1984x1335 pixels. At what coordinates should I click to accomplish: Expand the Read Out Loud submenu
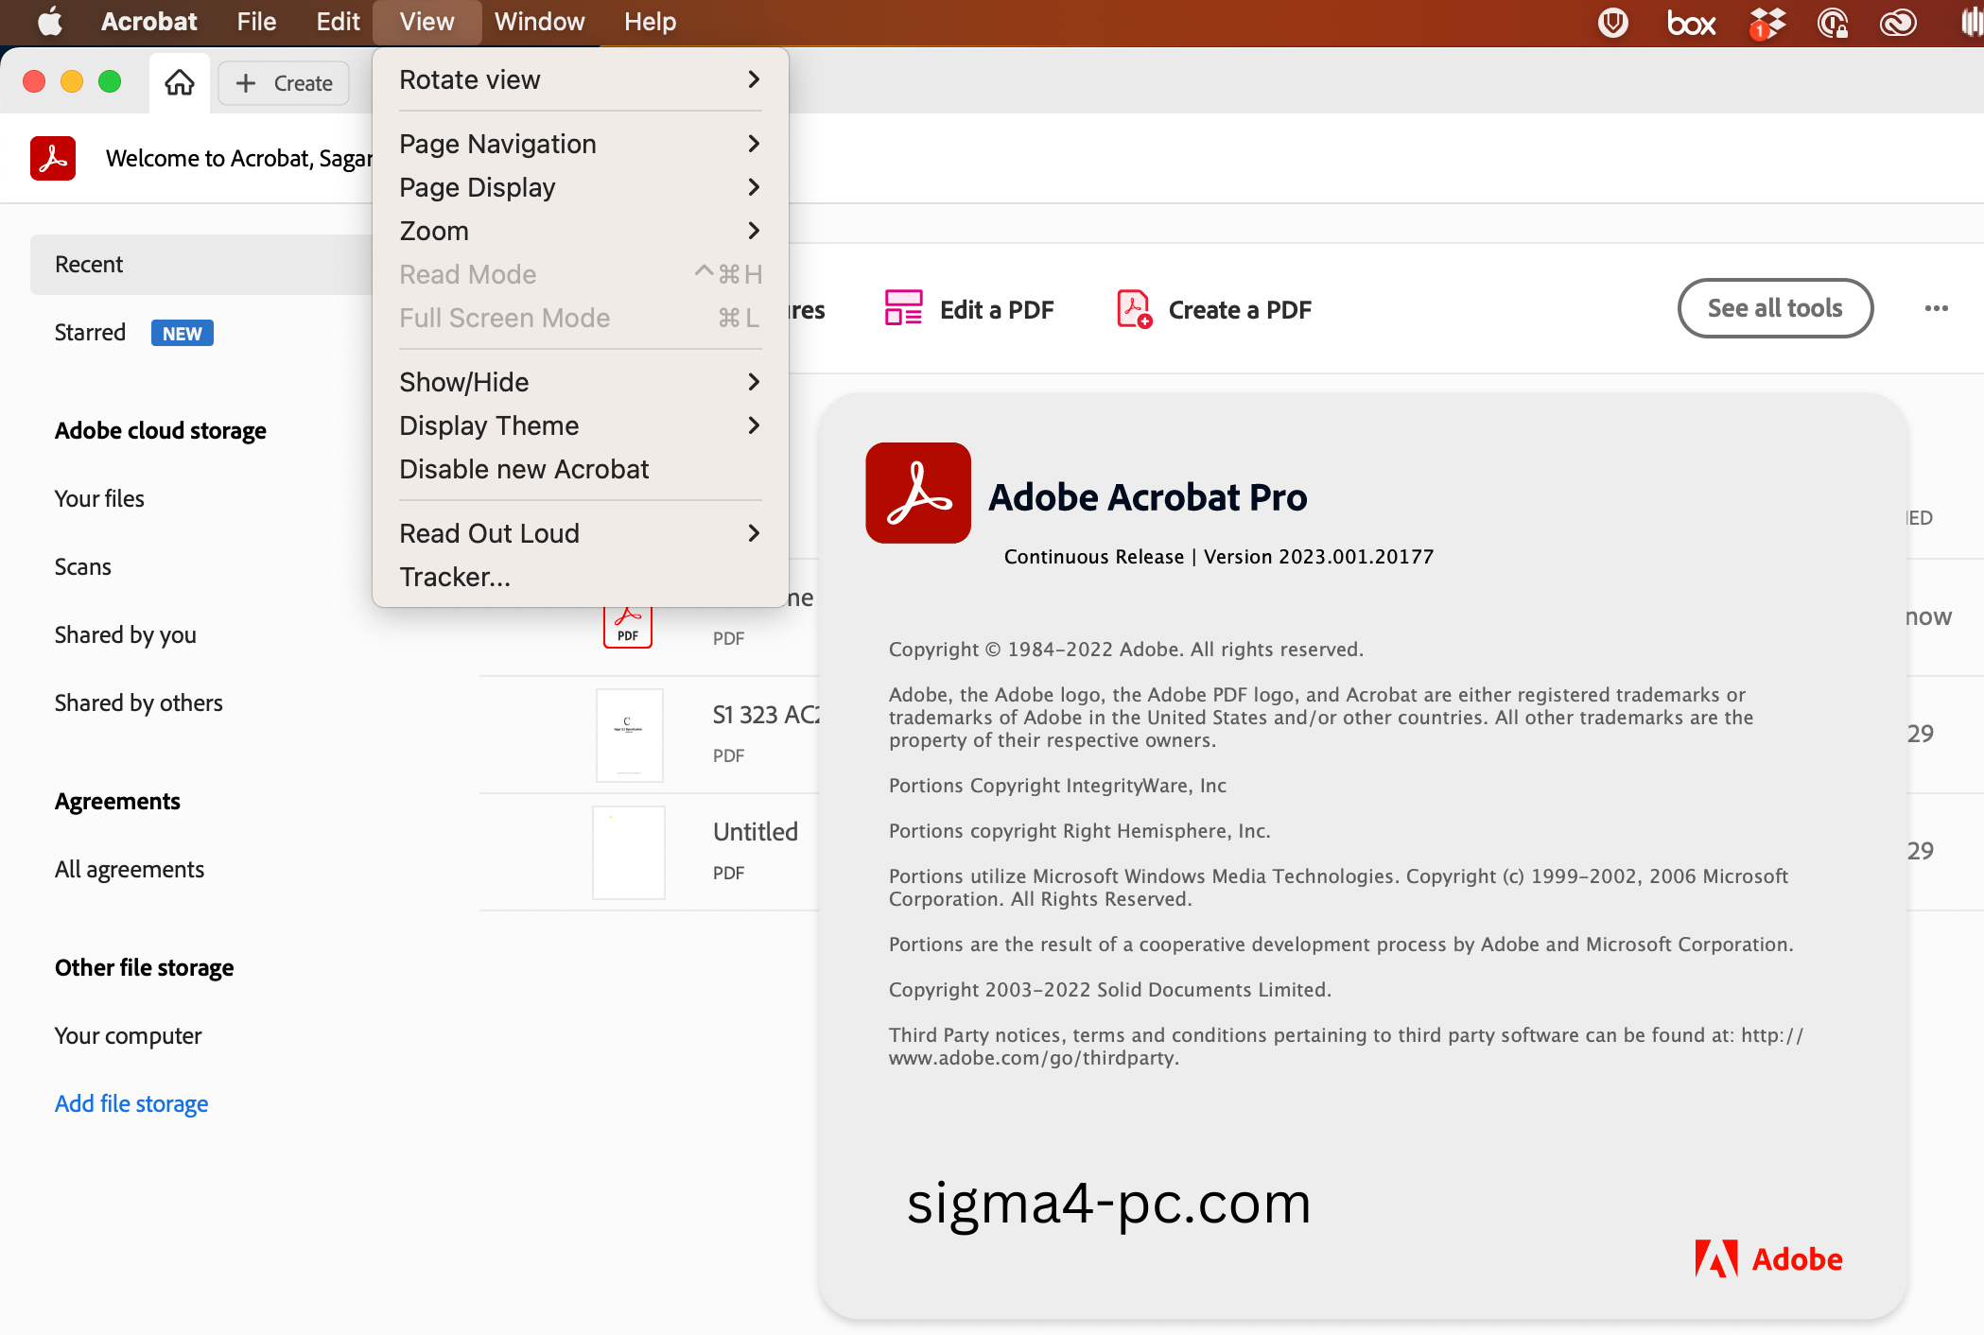581,533
